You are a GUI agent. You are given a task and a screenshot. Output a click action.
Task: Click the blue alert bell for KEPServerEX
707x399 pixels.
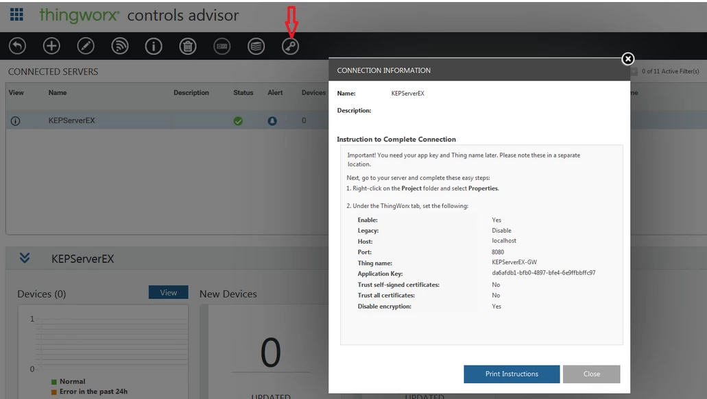click(272, 121)
